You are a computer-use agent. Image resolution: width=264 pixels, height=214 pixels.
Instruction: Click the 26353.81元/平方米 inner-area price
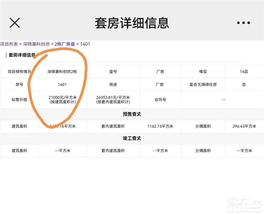coord(113,99)
